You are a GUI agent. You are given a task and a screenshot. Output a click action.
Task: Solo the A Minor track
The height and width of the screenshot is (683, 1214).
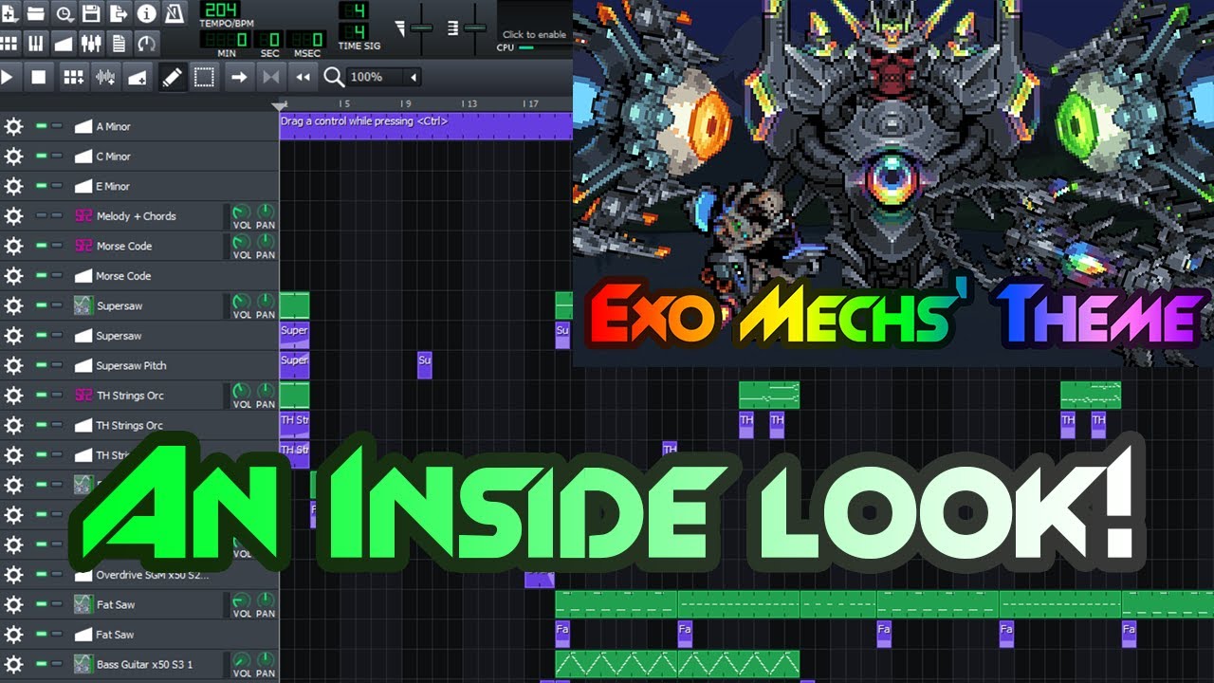point(57,126)
